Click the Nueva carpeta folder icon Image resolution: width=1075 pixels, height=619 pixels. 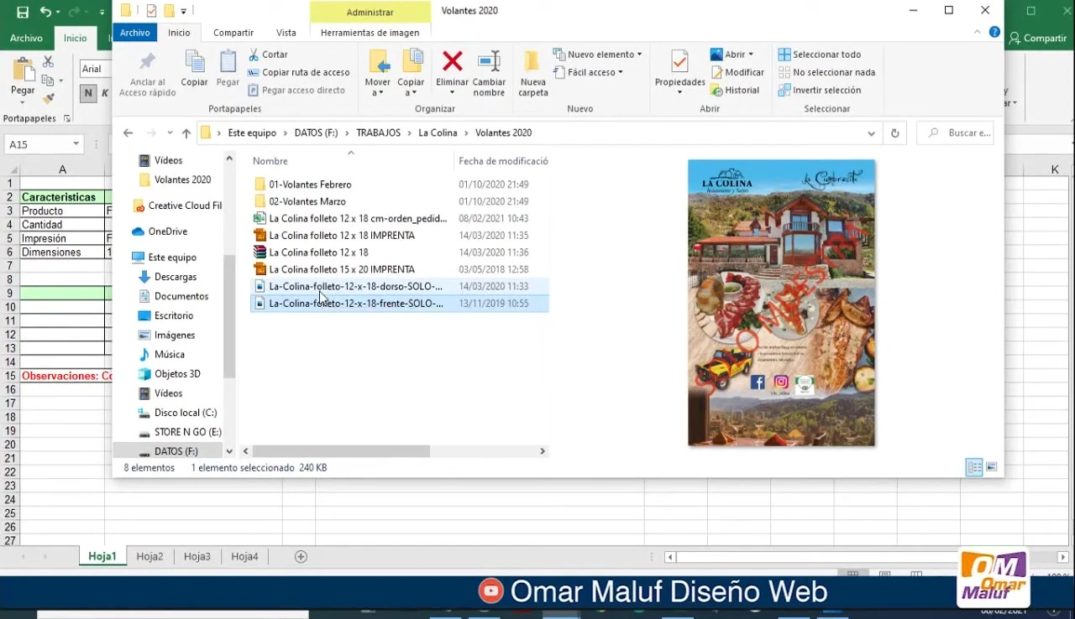532,62
